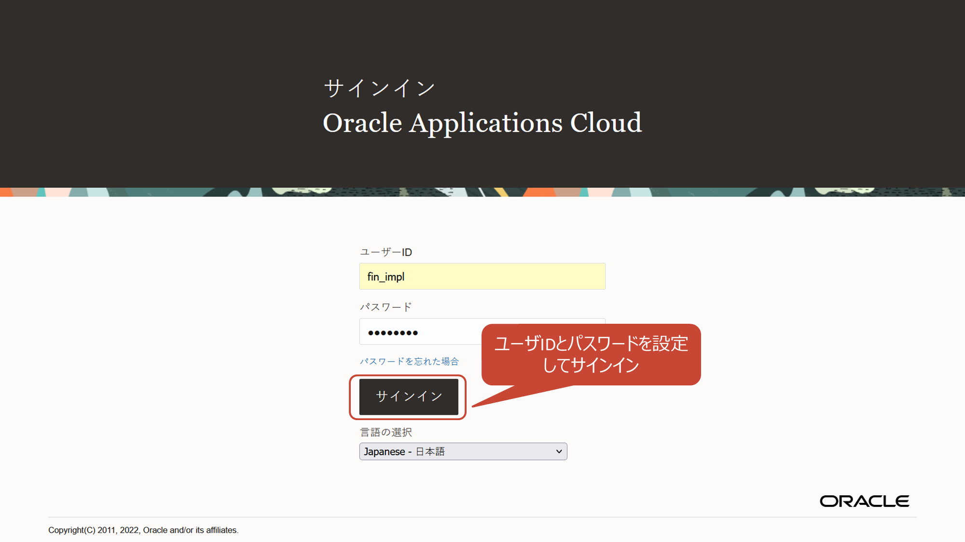Click the footer horizontal divider line
This screenshot has width=965, height=542.
coord(482,517)
